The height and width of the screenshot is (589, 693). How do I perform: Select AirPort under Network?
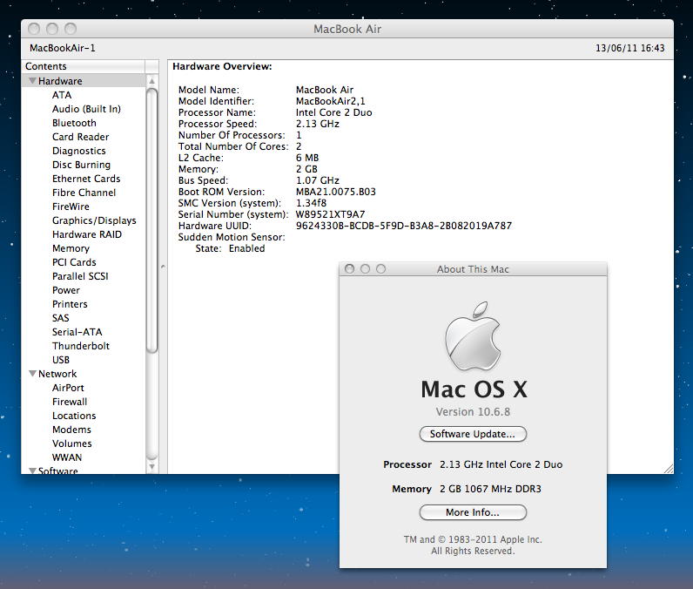(68, 388)
